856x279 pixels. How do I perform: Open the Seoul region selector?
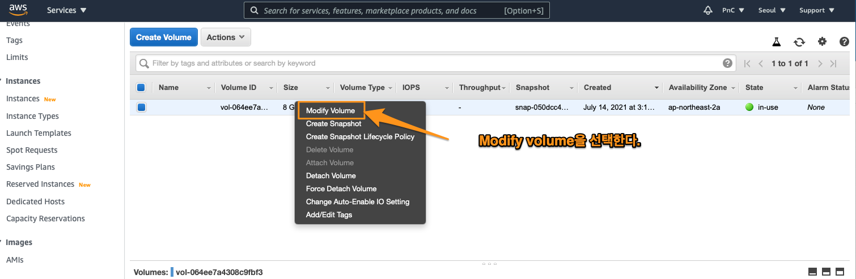click(x=772, y=10)
